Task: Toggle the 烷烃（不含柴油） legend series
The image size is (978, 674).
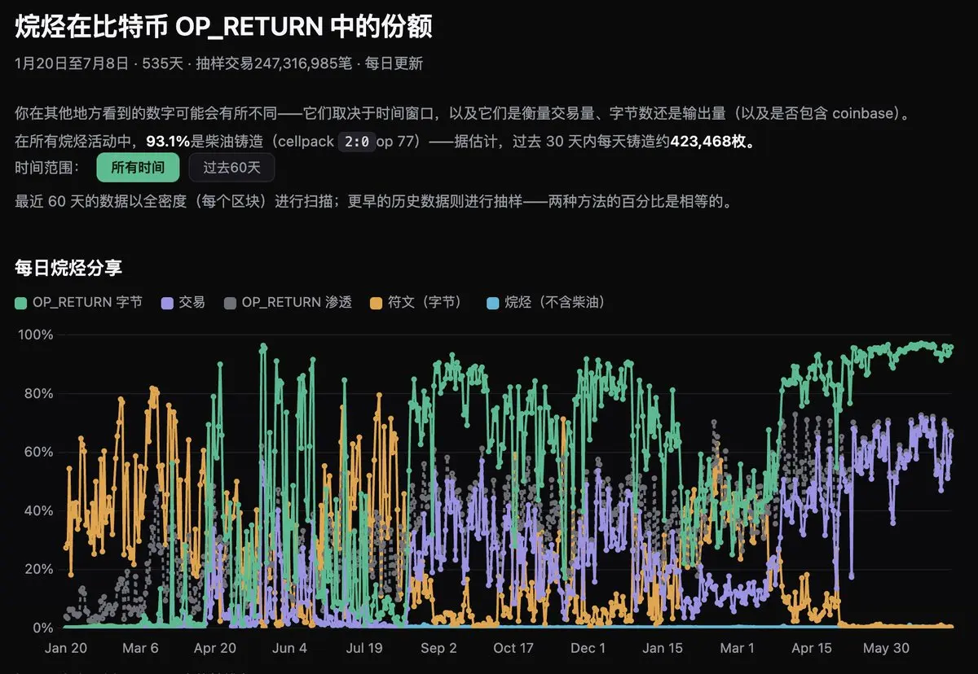Action: point(546,302)
